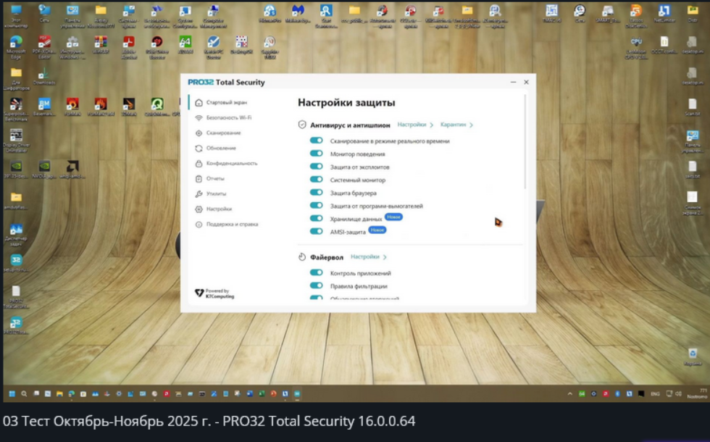Switch off Защита от программ-вымогателей
The image size is (710, 442).
pos(316,206)
